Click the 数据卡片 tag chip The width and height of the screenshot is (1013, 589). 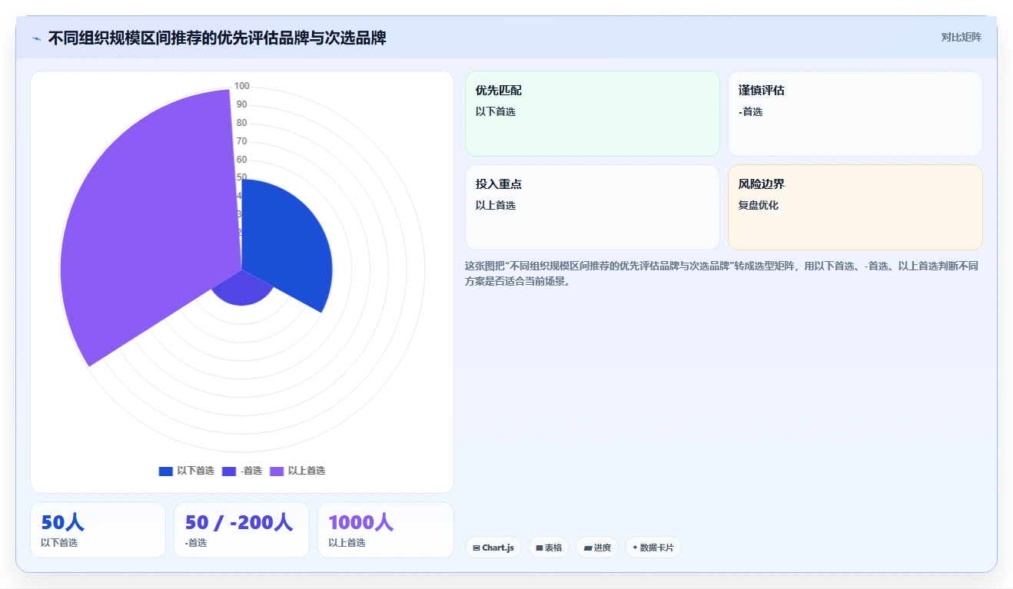(x=653, y=548)
